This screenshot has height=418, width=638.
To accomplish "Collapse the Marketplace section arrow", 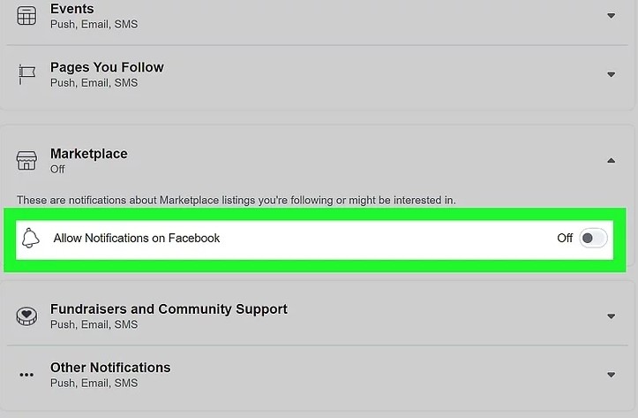I will tap(611, 161).
